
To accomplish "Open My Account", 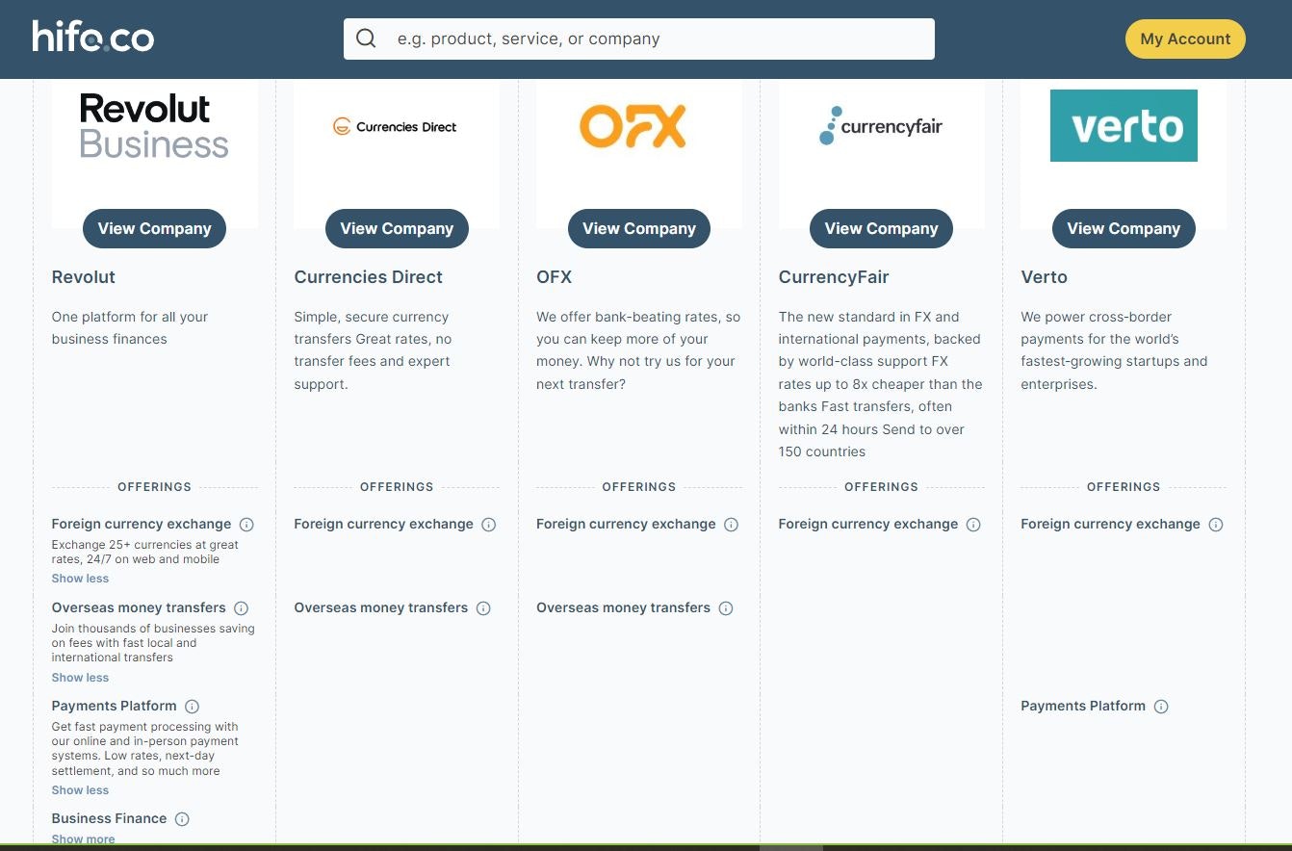I will [1185, 39].
